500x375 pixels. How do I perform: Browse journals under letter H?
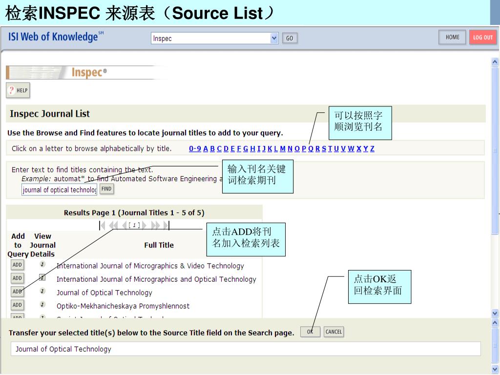[x=253, y=148]
